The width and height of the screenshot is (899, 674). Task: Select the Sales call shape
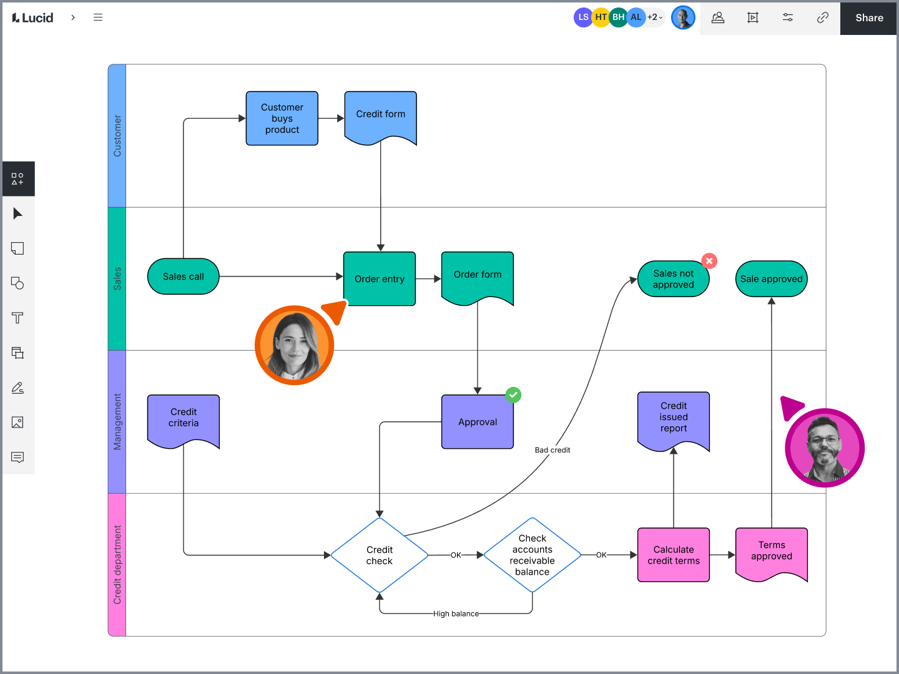184,276
